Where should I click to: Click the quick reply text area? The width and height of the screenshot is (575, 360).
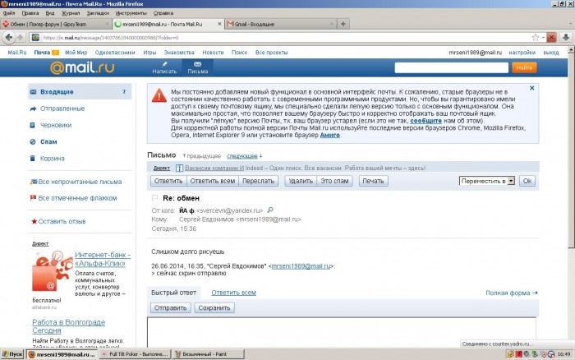pos(342,333)
